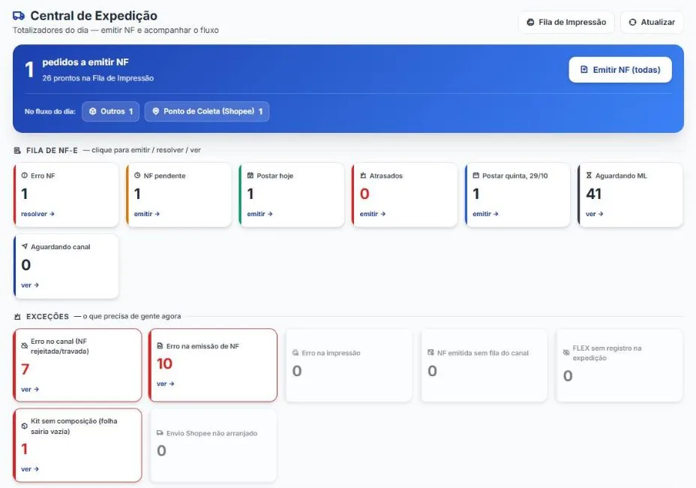Click the count 41 in Aguardando ML
Screen dimensions: 696x488
click(x=593, y=194)
